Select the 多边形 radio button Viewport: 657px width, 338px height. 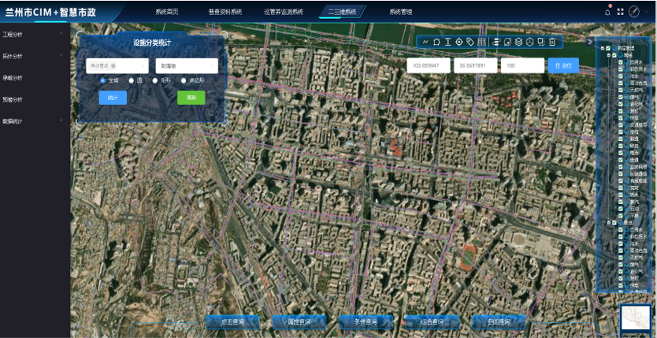click(x=184, y=80)
